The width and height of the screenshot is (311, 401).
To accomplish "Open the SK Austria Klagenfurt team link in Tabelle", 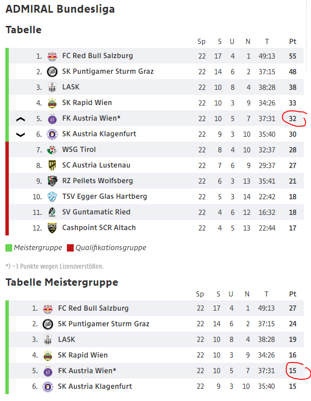I will pos(99,134).
